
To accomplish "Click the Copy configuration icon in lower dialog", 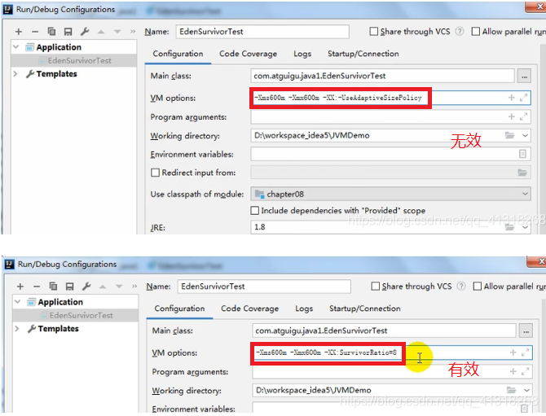I will tap(53, 287).
